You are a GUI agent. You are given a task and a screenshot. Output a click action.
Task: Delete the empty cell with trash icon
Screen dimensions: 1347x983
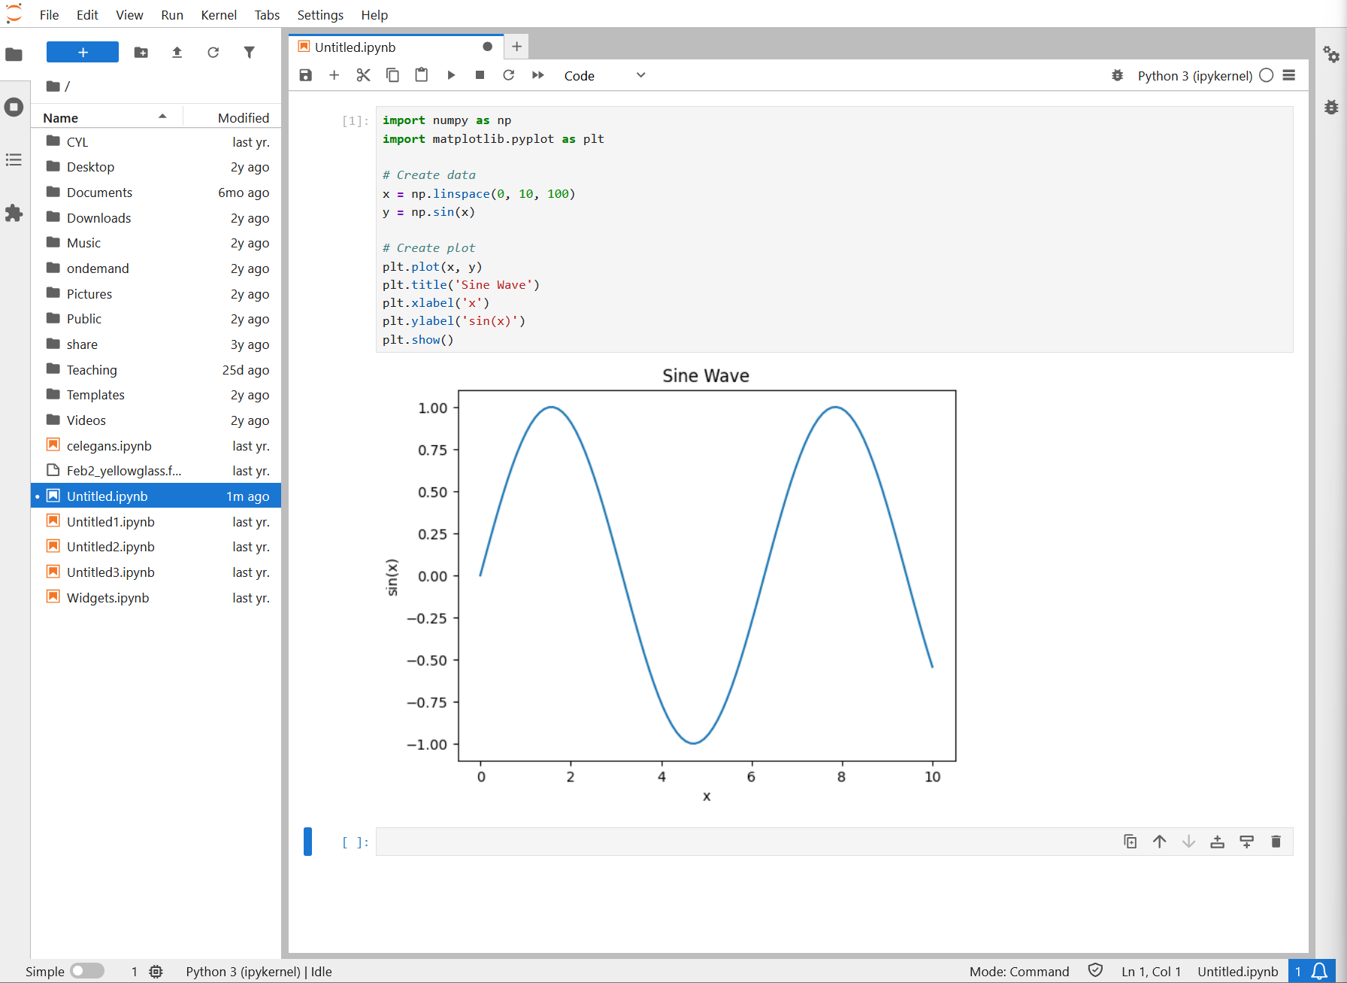coord(1276,842)
